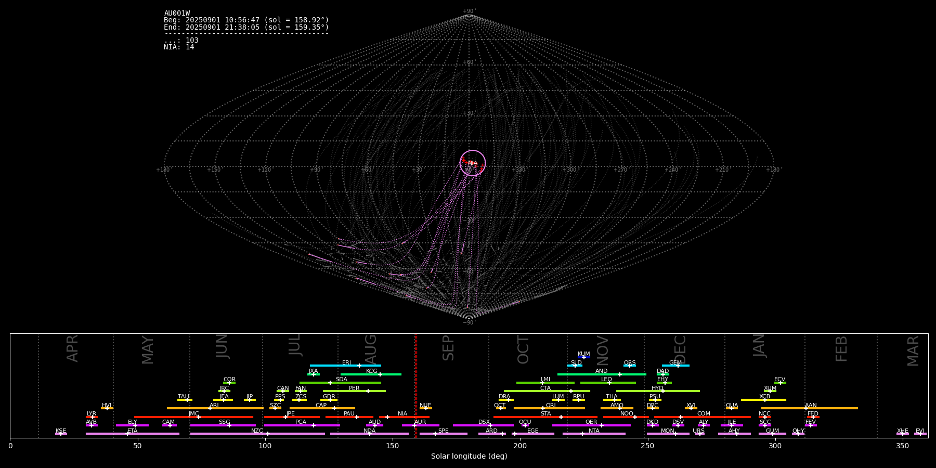The height and width of the screenshot is (468, 936).
Task: Select the ERI shower bar
Action: 345,366
